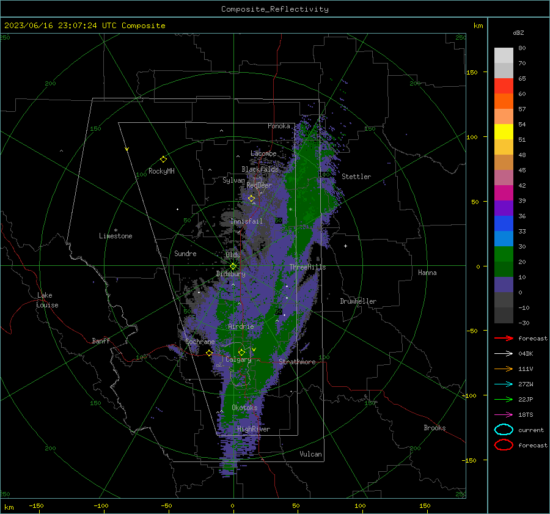Click the Banff label
Viewport: 550px width, 514px height.
[101, 340]
